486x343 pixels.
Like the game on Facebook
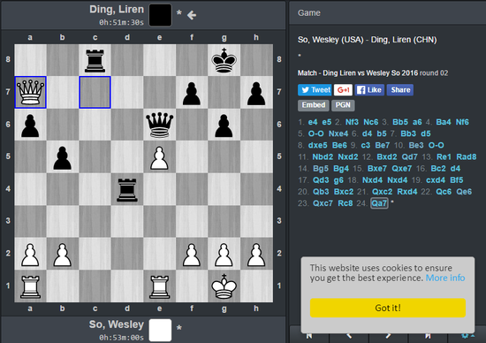tap(369, 90)
